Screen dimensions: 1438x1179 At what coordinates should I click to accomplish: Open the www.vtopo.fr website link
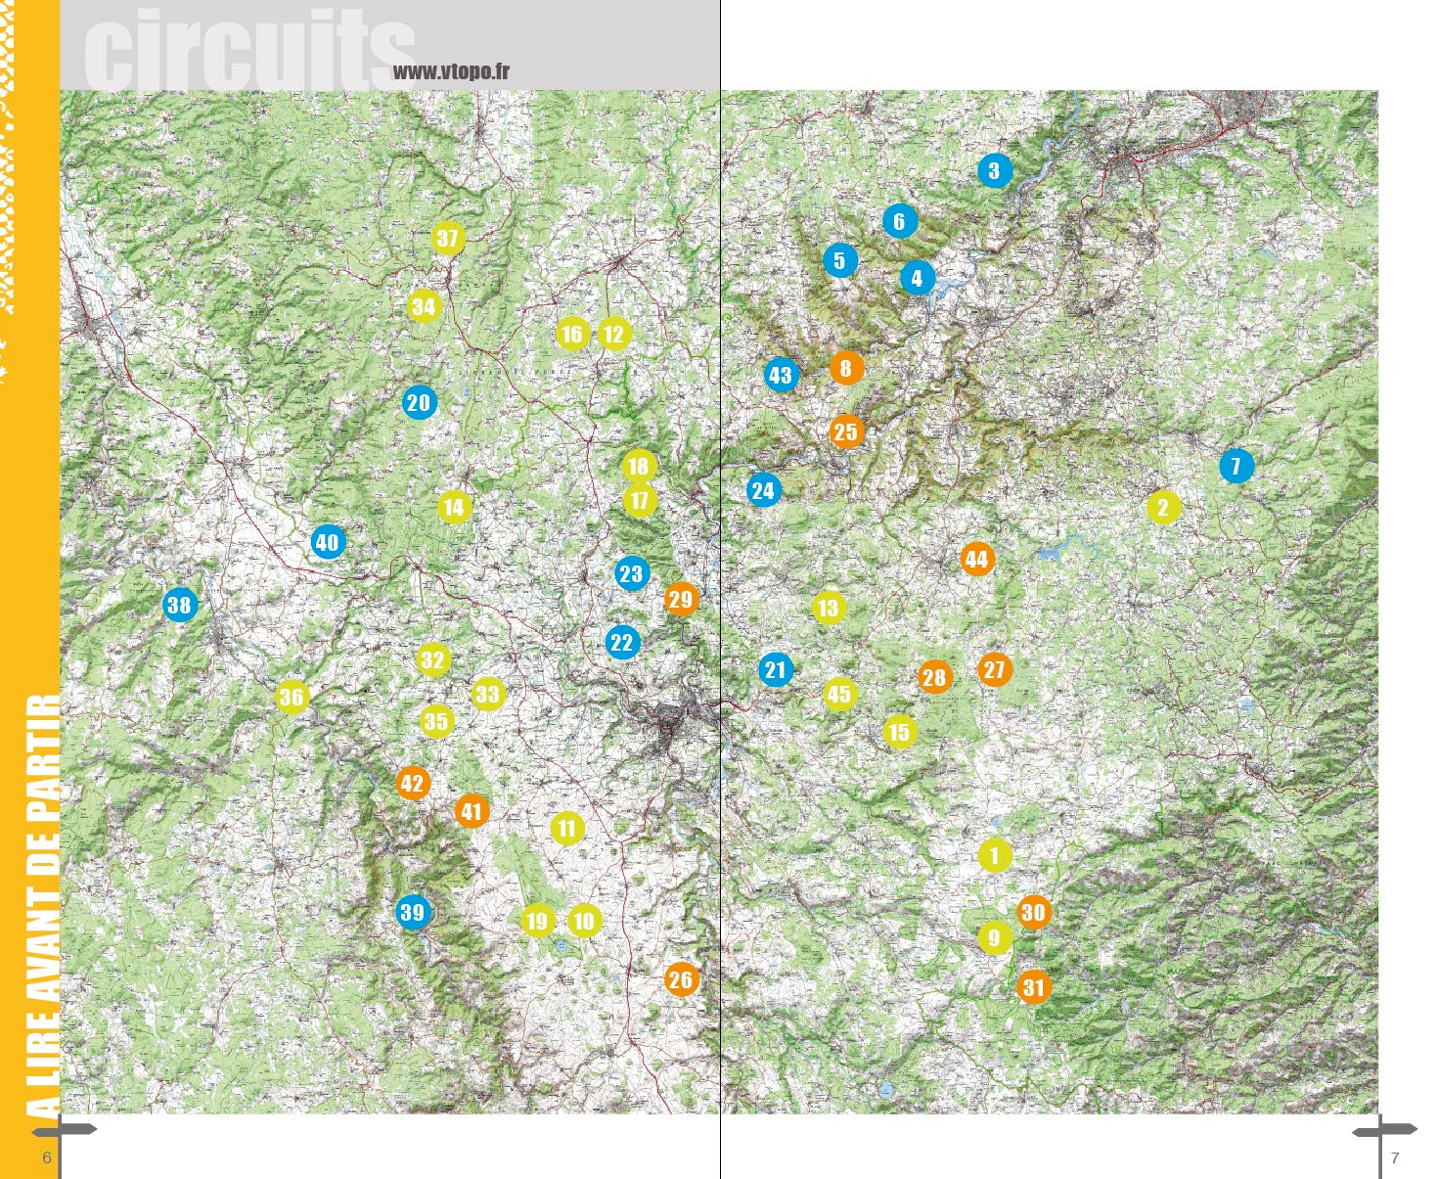pyautogui.click(x=451, y=71)
